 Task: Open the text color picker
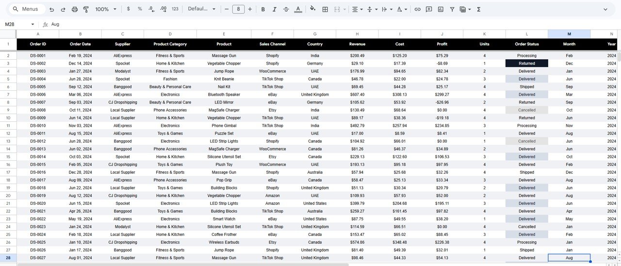pos(298,9)
